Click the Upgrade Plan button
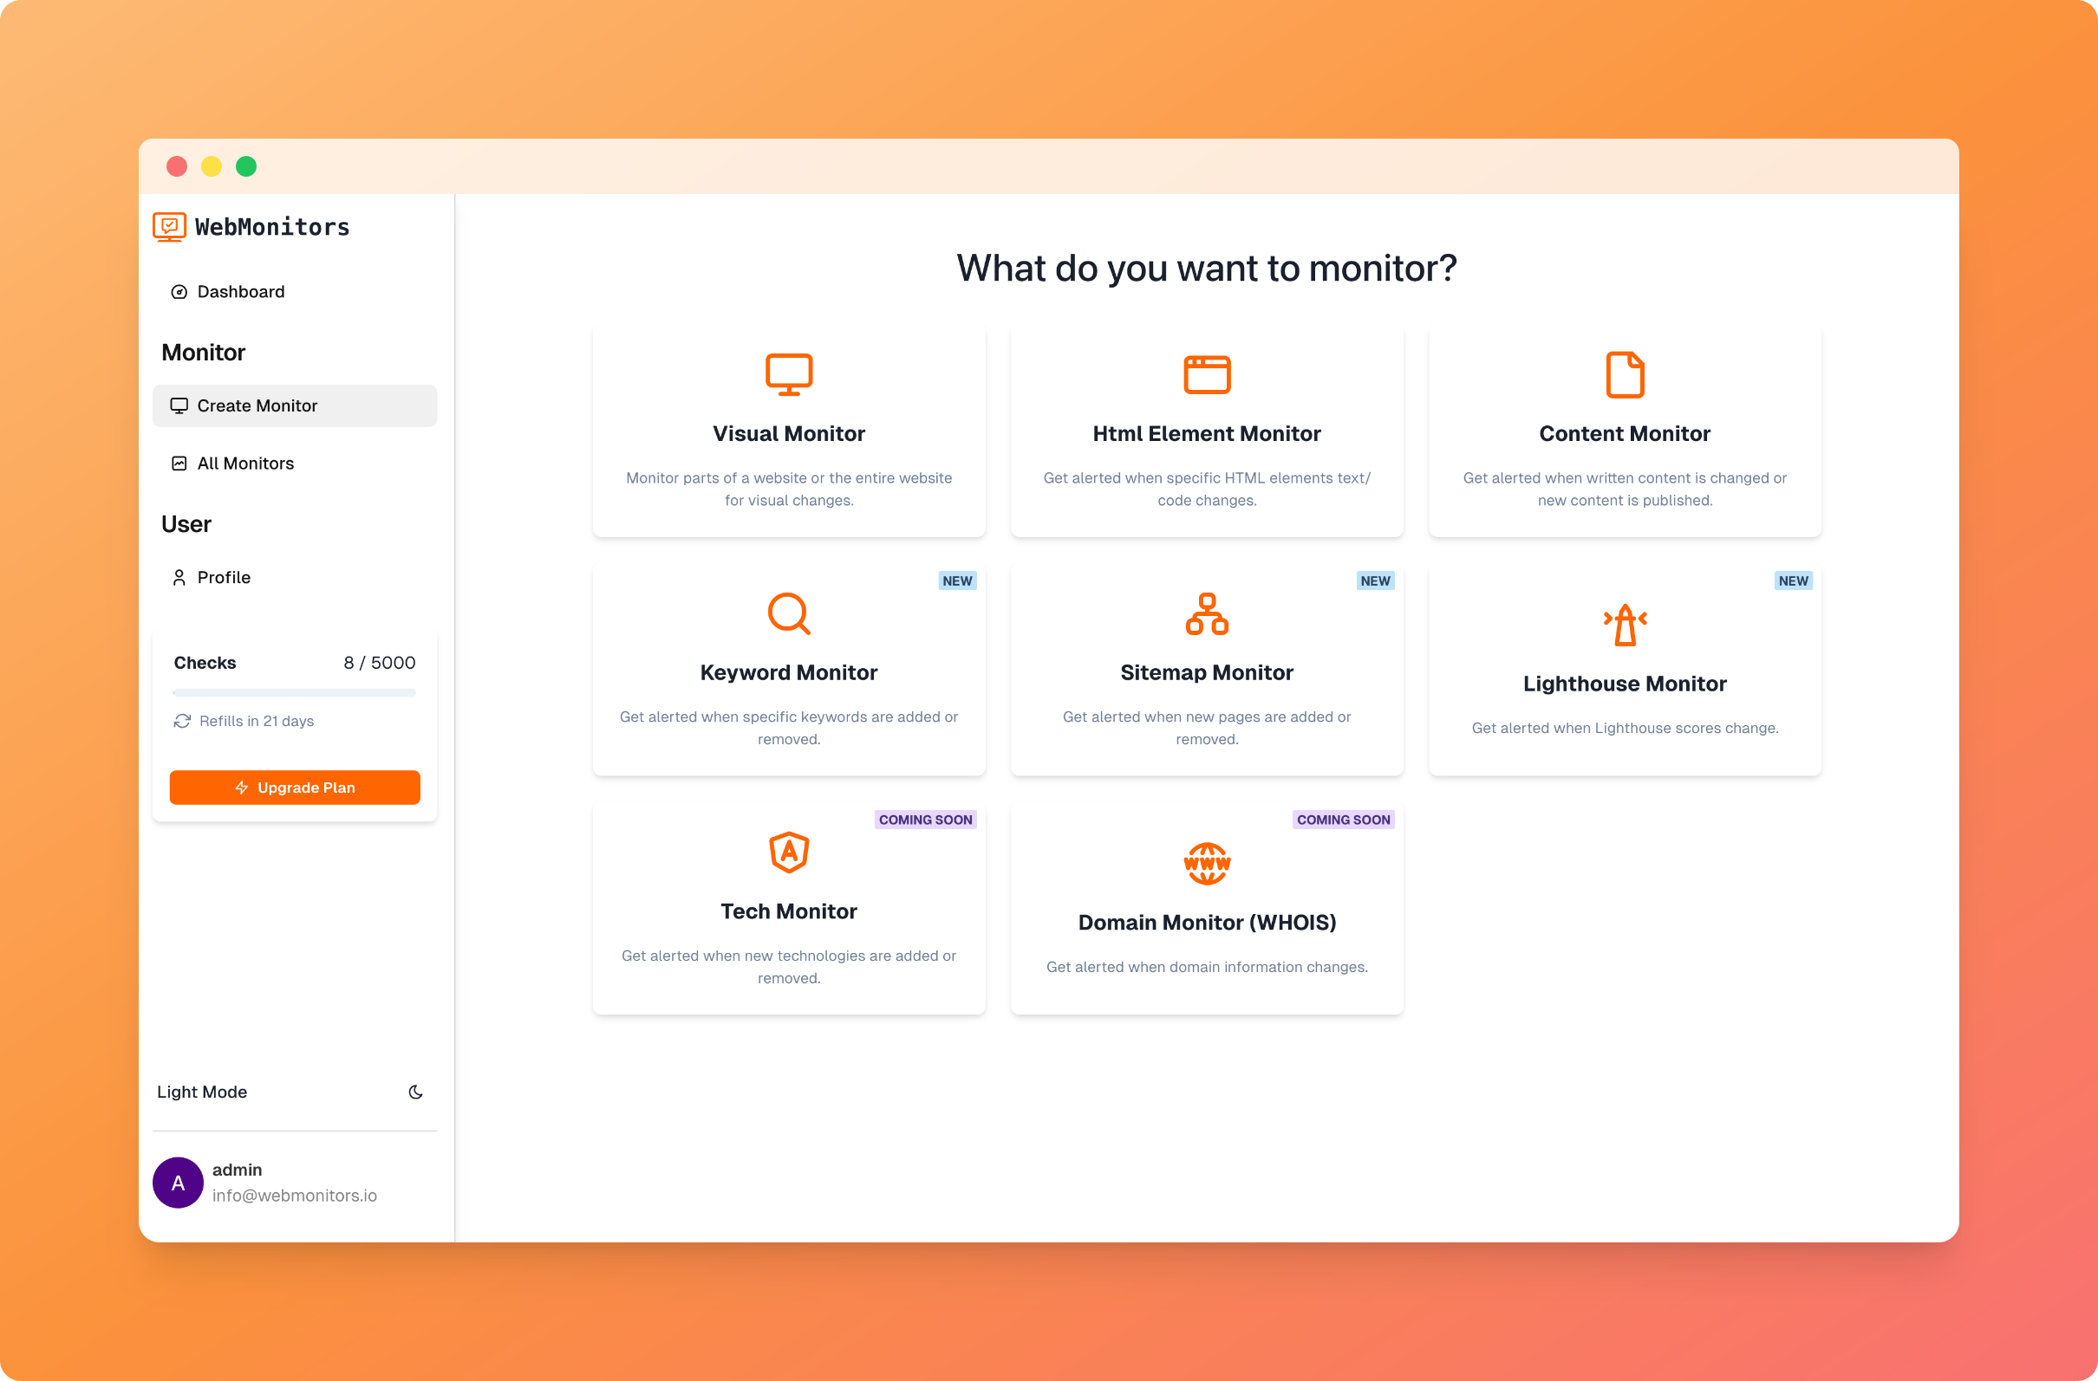The image size is (2098, 1381). click(295, 788)
